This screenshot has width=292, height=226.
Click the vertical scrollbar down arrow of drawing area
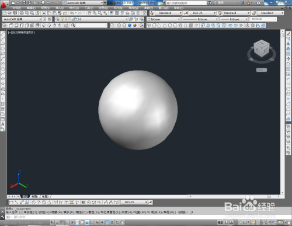pyautogui.click(x=283, y=193)
